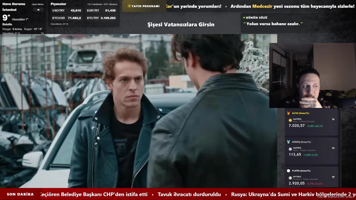Click the gold medal icon next to ALTIN
This screenshot has height=200, width=356.
click(288, 113)
